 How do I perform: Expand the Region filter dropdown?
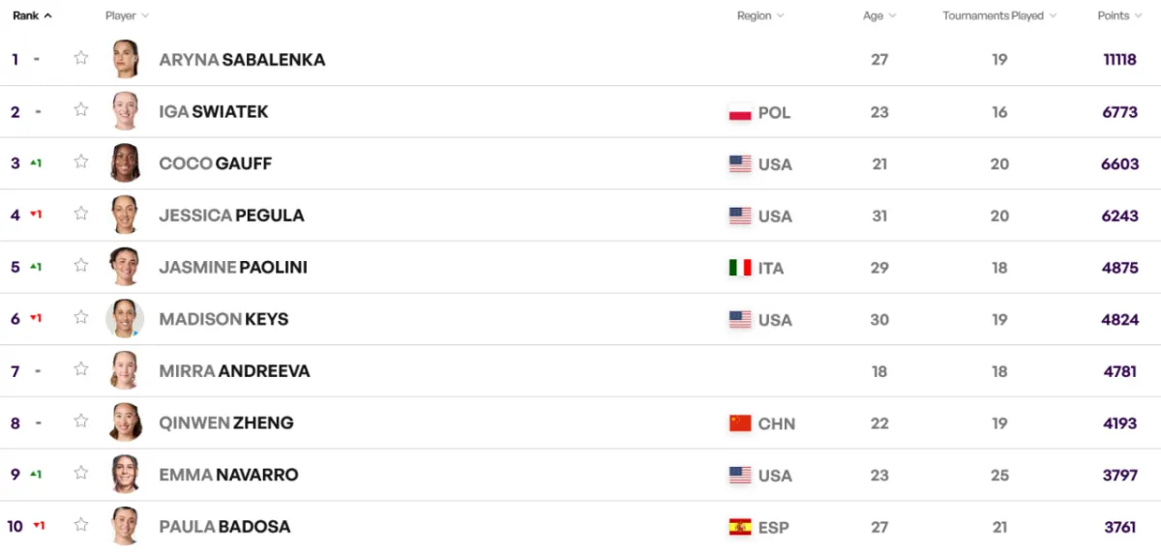click(760, 15)
